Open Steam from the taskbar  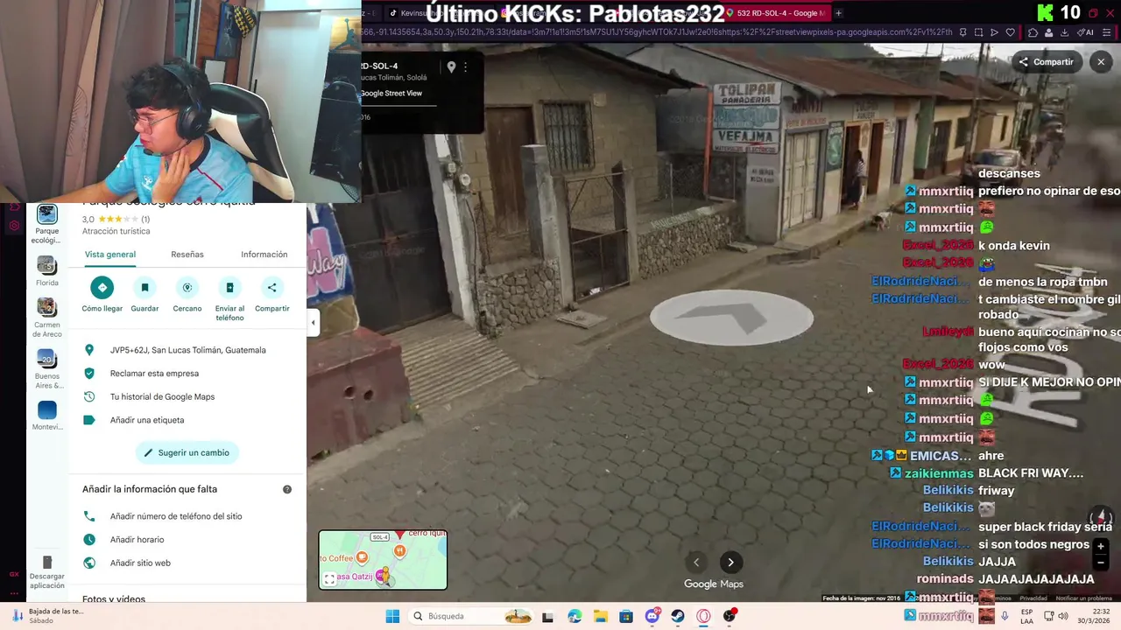click(x=678, y=616)
